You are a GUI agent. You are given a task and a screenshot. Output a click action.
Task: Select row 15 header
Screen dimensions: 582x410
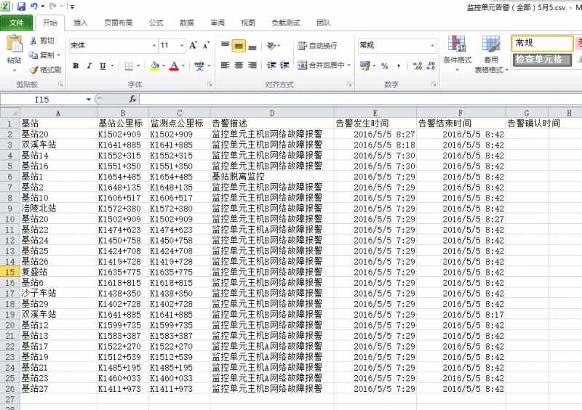(10, 272)
